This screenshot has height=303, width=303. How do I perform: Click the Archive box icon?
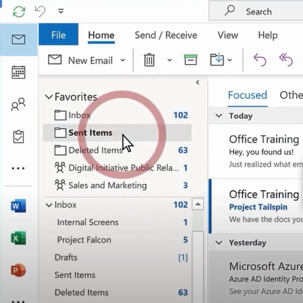(x=191, y=60)
